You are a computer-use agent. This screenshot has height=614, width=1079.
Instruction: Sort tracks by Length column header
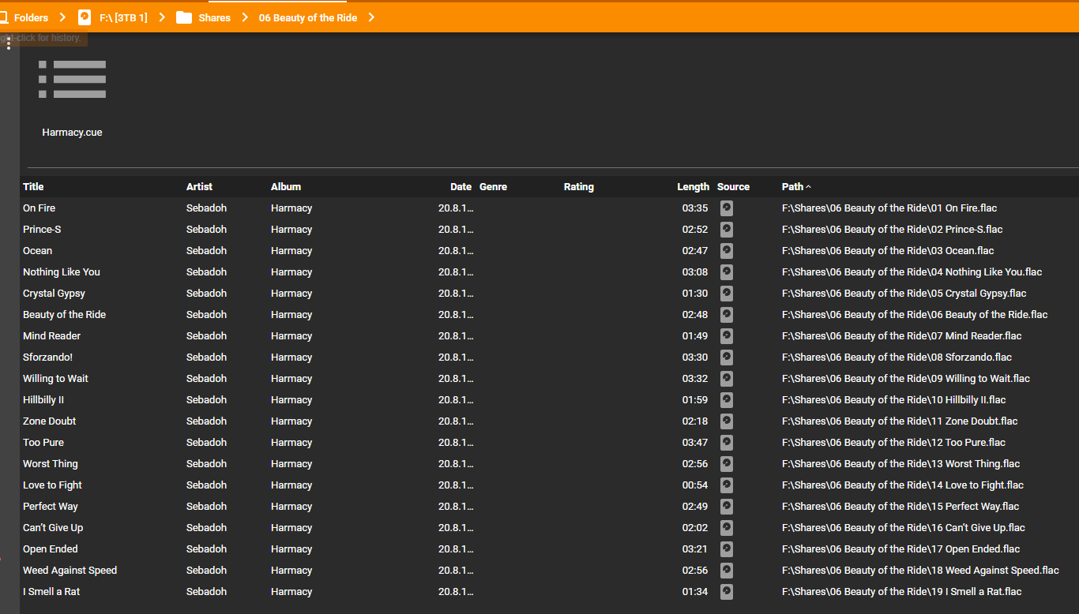tap(693, 187)
